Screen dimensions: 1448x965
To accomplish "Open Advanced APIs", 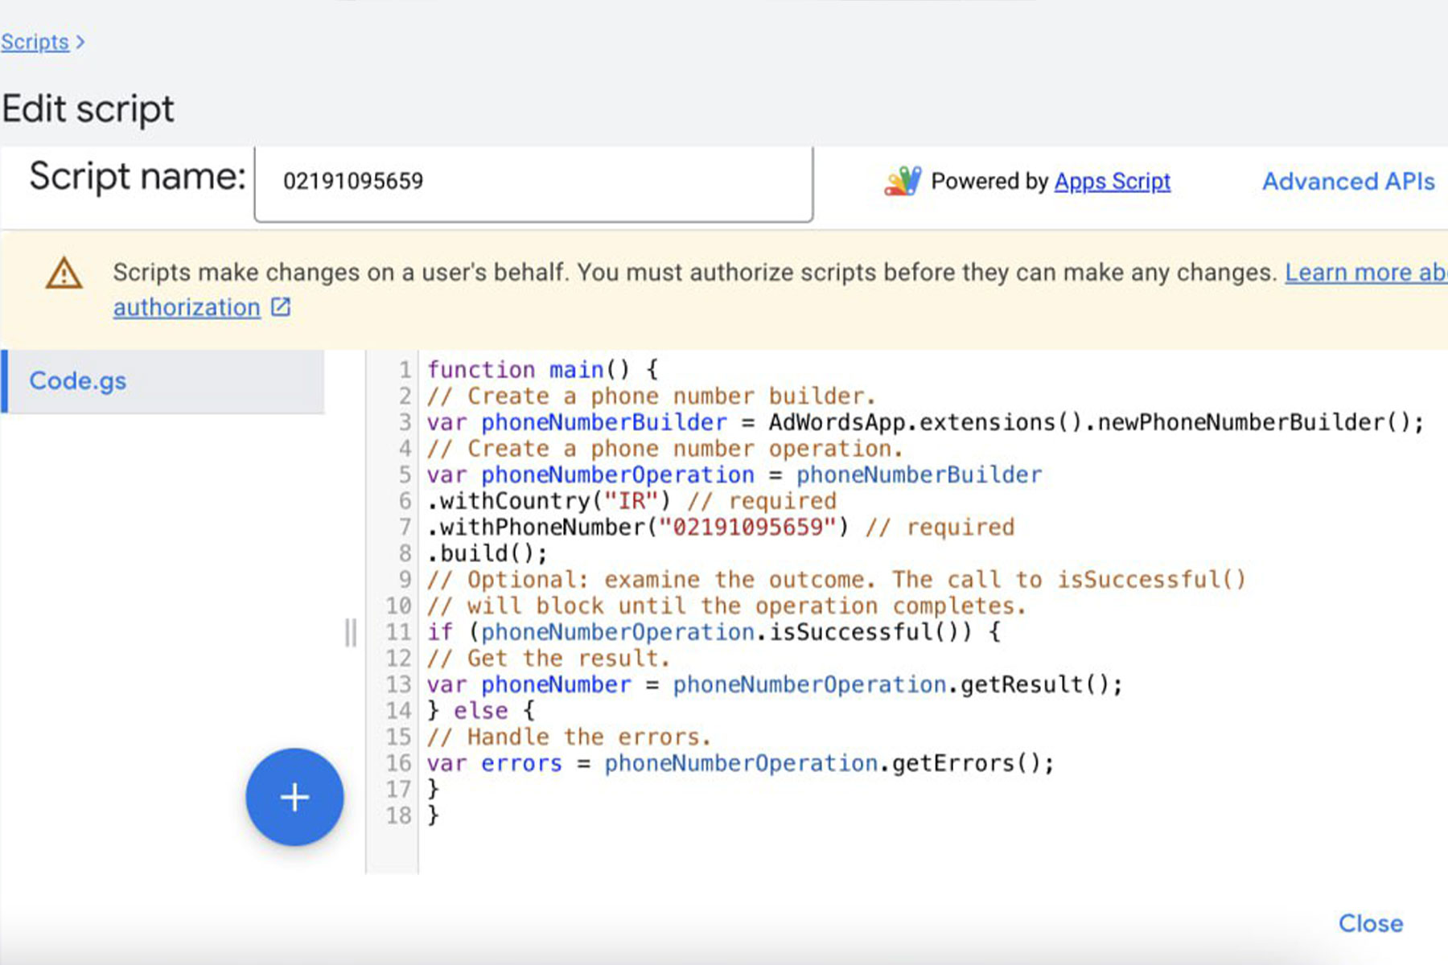I will click(1348, 182).
